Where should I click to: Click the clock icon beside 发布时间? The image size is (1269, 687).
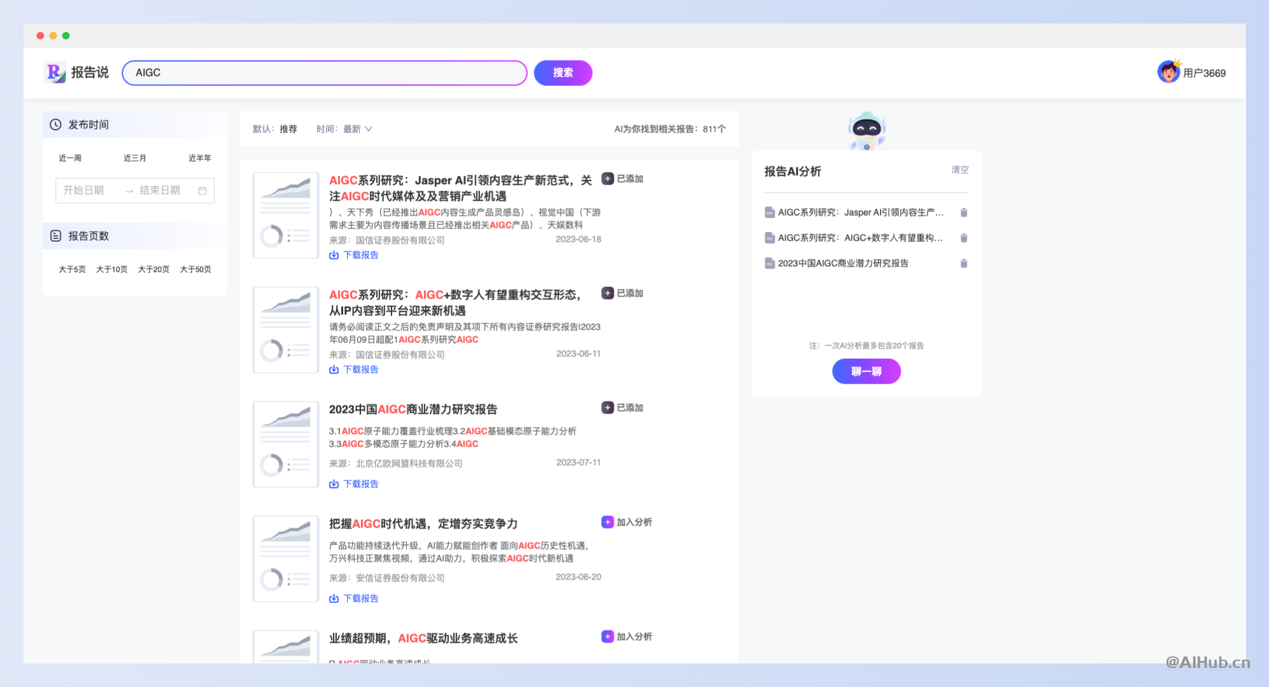pyautogui.click(x=55, y=125)
